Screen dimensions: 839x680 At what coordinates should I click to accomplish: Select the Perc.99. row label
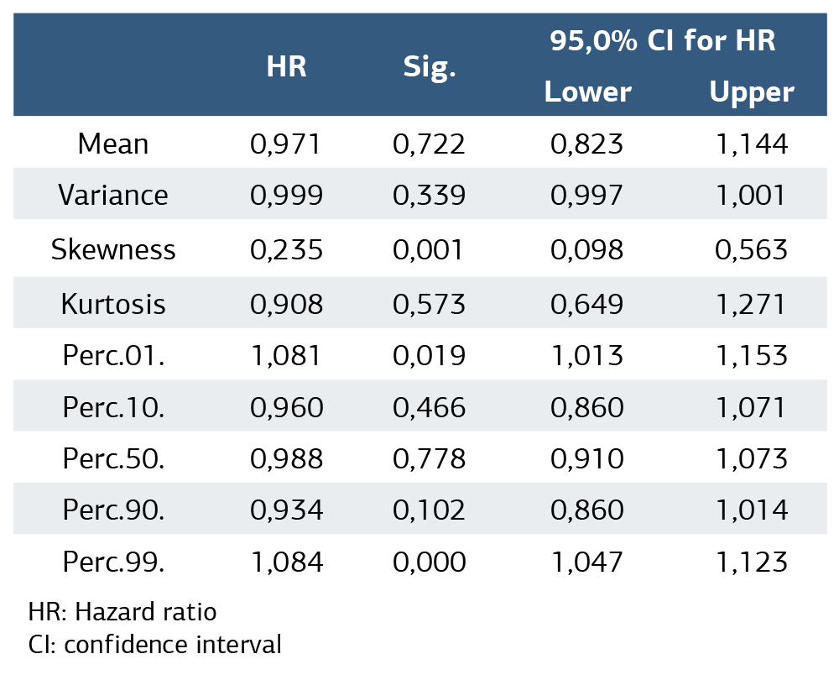113,562
